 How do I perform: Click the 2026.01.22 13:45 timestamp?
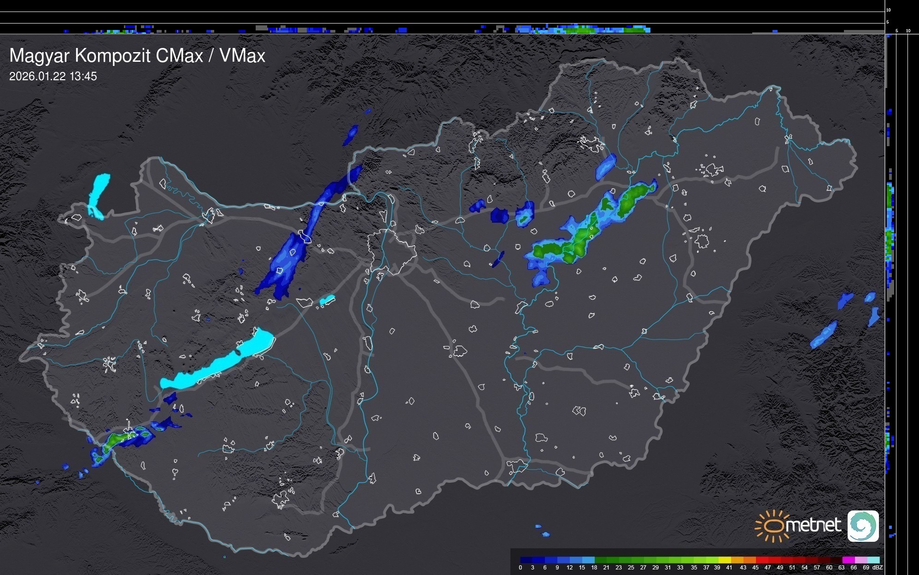click(x=53, y=77)
